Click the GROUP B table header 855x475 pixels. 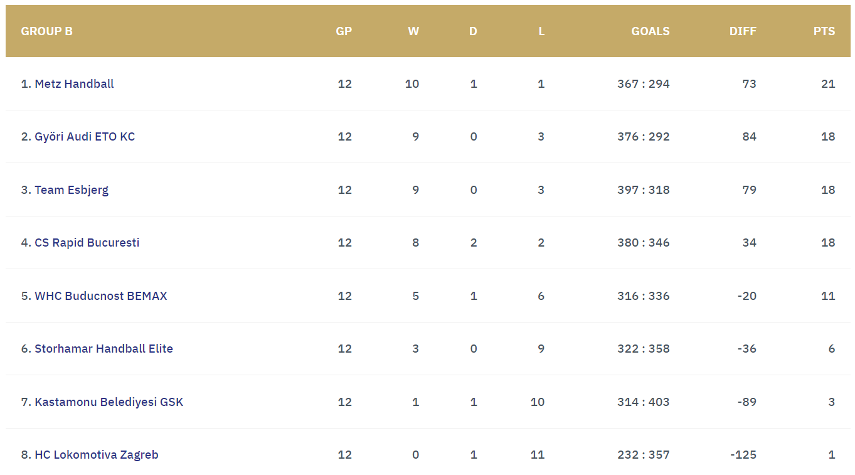coord(47,31)
